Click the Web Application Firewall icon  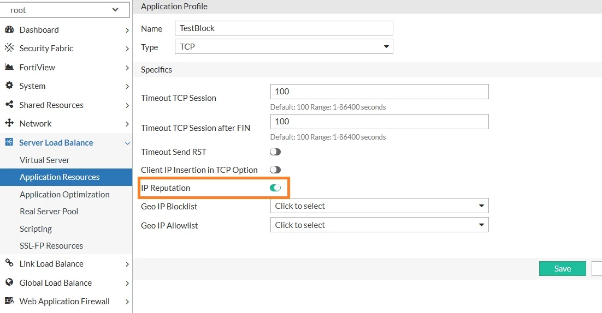click(9, 301)
